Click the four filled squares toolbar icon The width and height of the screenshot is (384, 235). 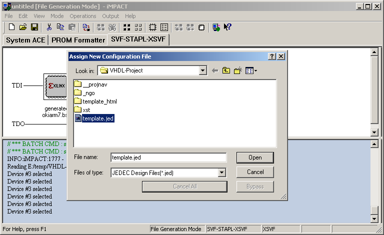point(127,27)
